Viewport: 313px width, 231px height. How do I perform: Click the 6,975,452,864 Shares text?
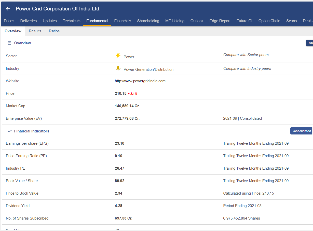(x=241, y=218)
